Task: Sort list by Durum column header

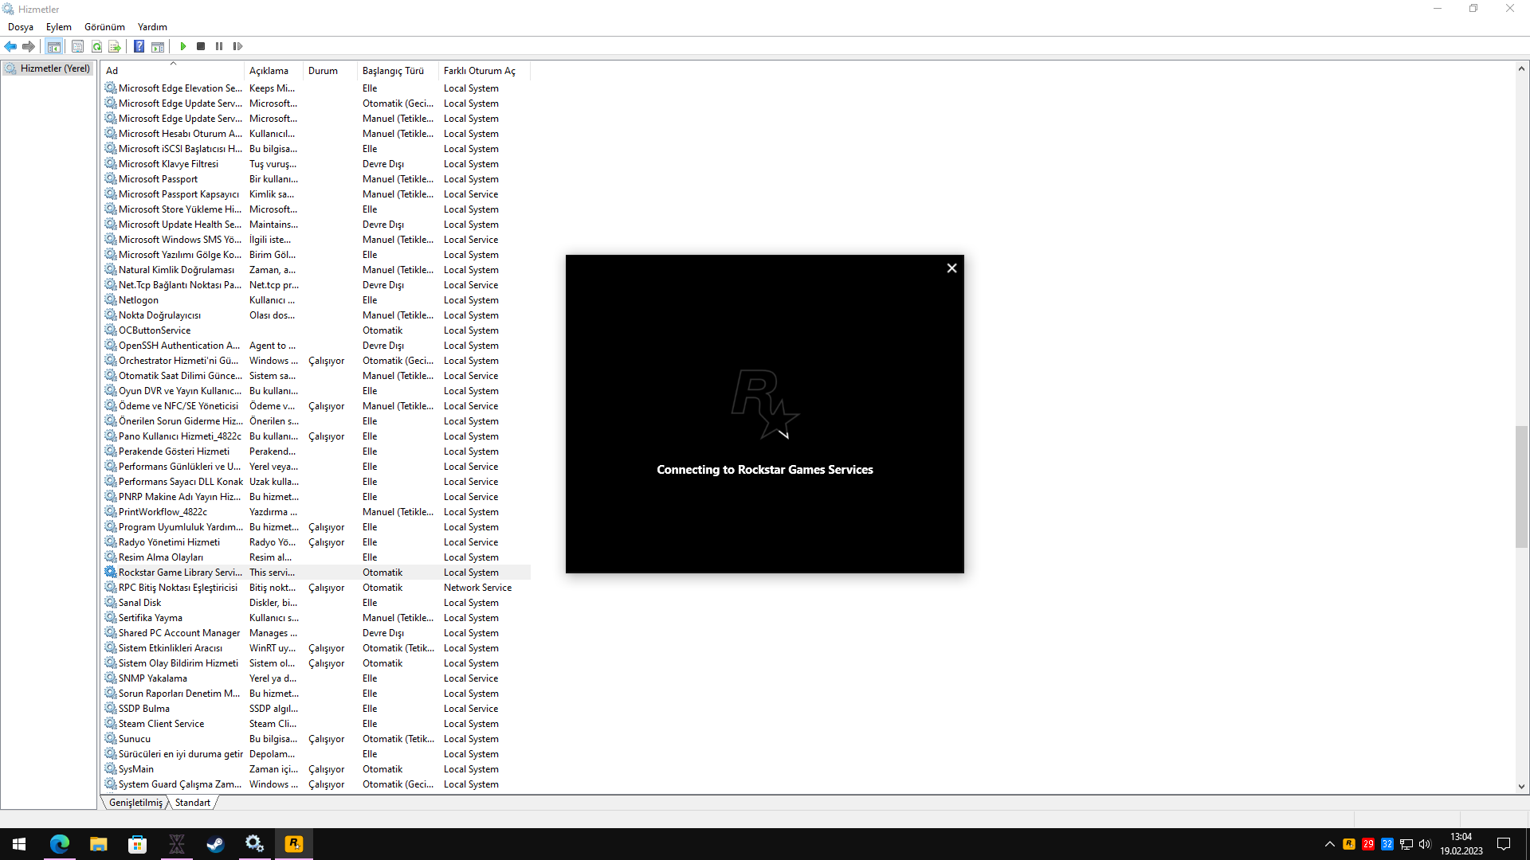Action: (323, 71)
